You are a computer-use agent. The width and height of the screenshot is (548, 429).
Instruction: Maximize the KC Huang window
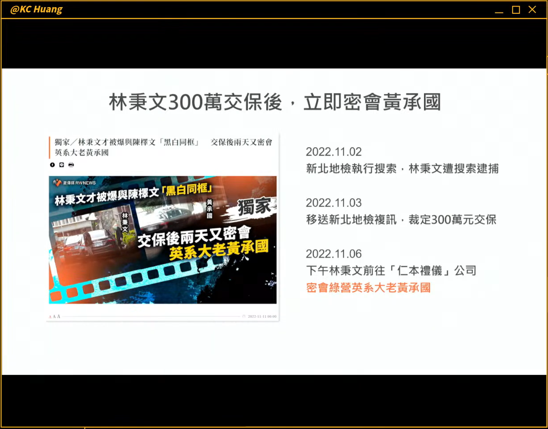coord(516,10)
